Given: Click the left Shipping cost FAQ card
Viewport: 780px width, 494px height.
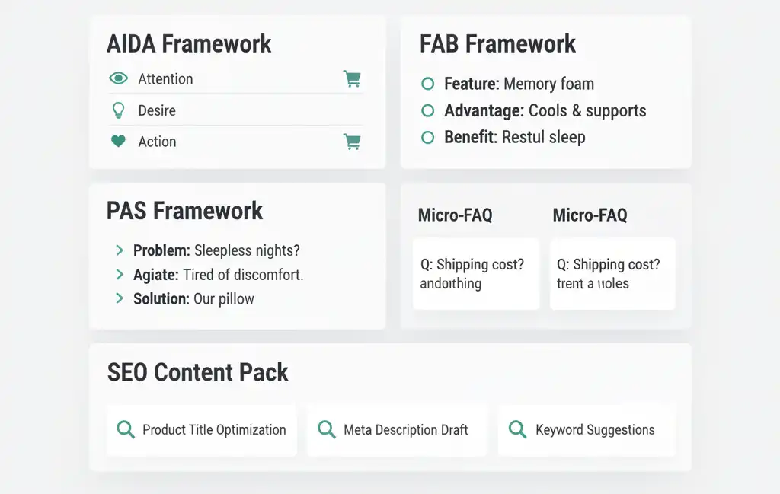Looking at the screenshot, I should click(x=475, y=274).
